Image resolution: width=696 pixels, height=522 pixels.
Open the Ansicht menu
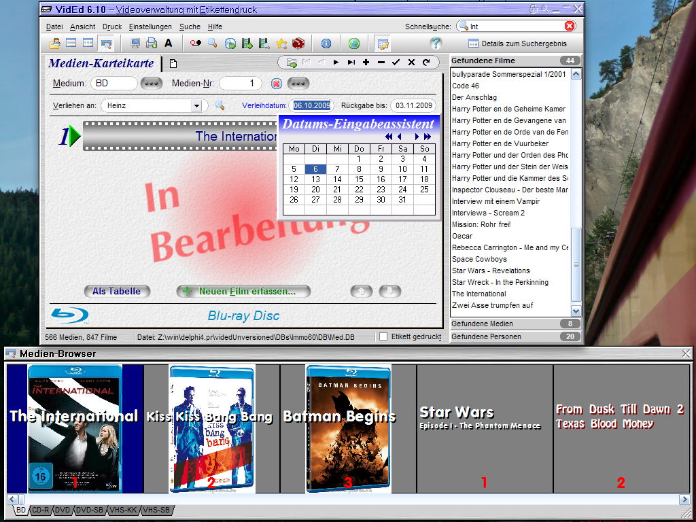82,27
